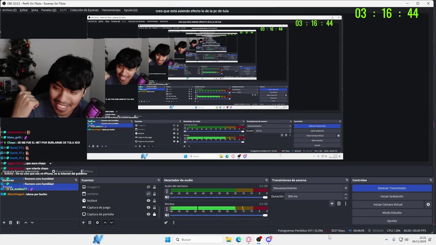Open the Ayuda menu
Screen dimensions: 436x245
pyautogui.click(x=130, y=10)
